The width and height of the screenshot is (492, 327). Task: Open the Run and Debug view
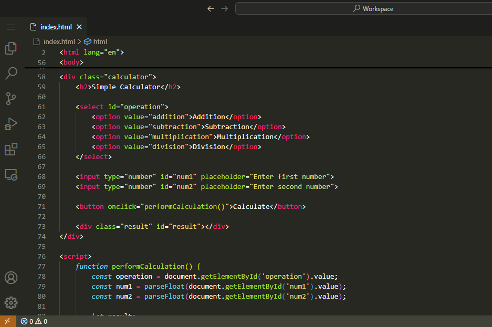(x=11, y=124)
